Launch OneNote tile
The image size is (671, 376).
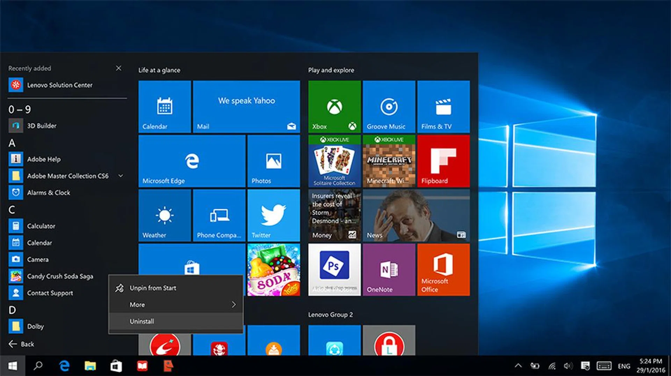tap(389, 270)
